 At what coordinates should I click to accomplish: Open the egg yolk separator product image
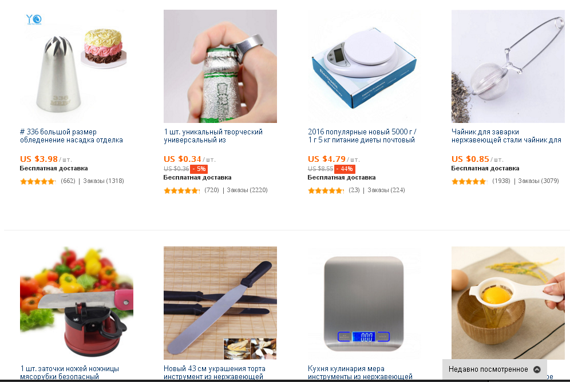point(508,303)
